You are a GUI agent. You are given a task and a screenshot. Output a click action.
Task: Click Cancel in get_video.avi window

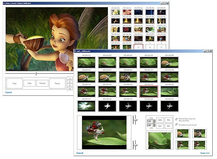pyautogui.click(x=80, y=153)
